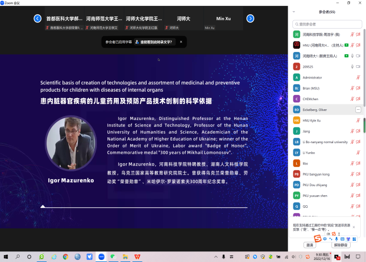
Task: Click the Invite button
Action: click(x=310, y=245)
